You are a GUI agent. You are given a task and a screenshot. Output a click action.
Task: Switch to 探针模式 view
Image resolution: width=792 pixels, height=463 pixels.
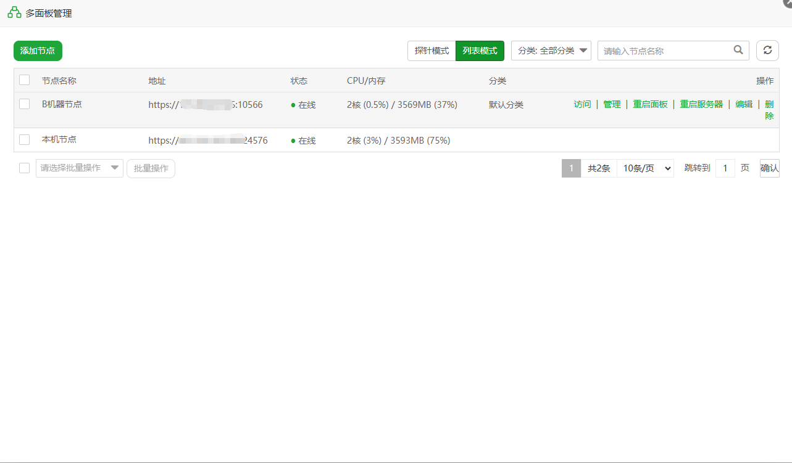(431, 51)
